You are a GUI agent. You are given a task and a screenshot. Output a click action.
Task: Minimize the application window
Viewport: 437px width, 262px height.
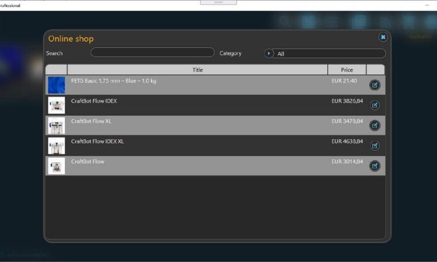[x=427, y=5]
